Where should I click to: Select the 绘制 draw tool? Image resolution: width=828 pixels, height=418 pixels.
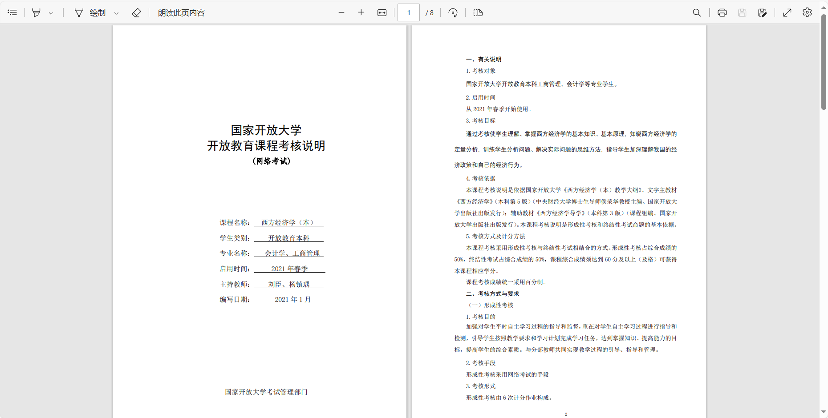click(x=90, y=12)
